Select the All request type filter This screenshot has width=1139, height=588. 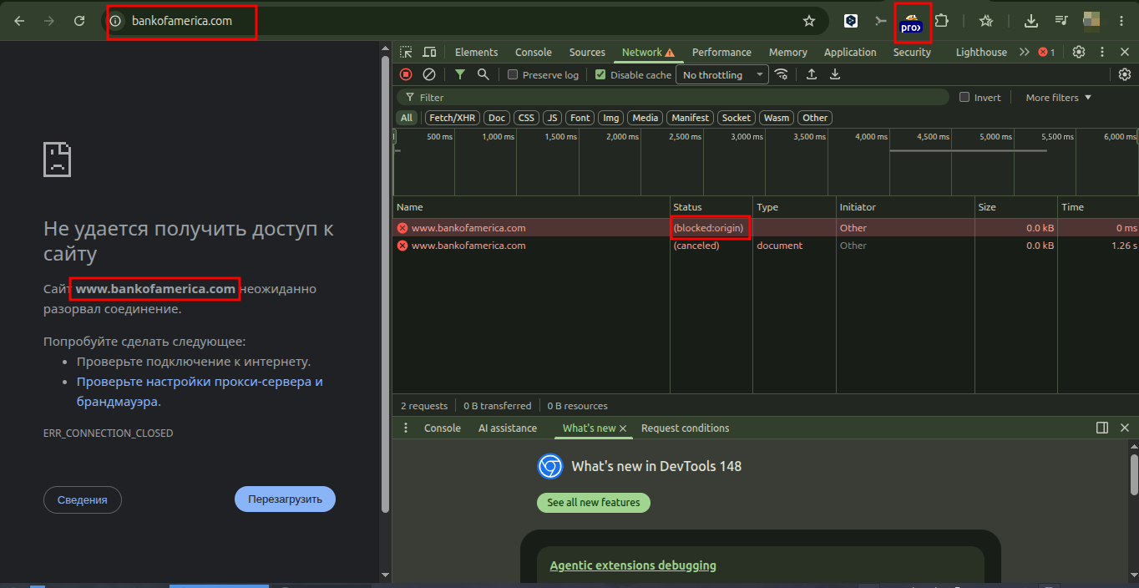[x=406, y=118]
